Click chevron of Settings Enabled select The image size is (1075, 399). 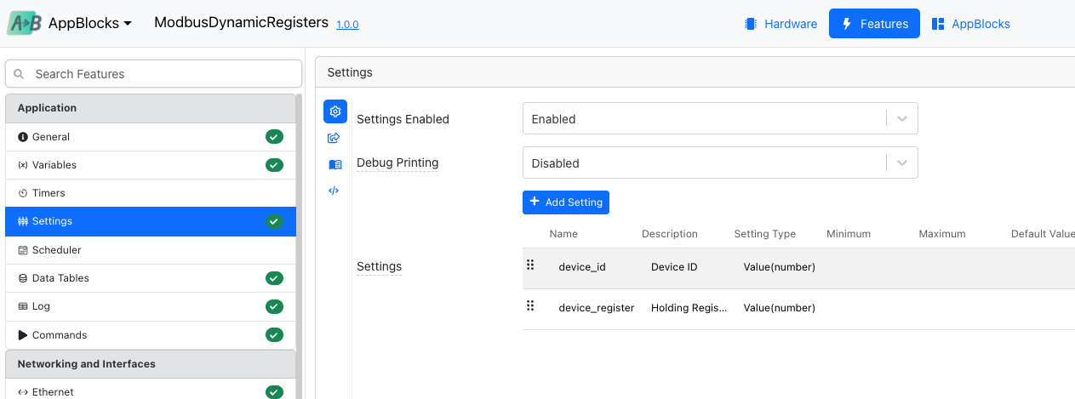902,119
